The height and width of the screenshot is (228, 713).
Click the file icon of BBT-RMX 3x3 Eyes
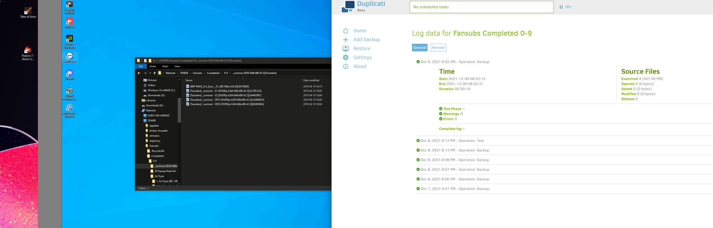point(188,86)
